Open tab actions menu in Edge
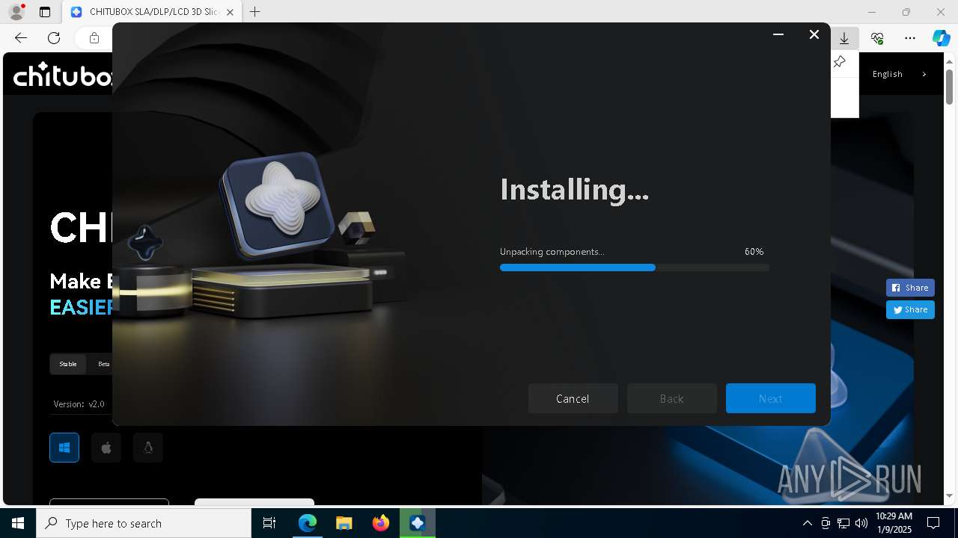The height and width of the screenshot is (538, 958). 45,12
